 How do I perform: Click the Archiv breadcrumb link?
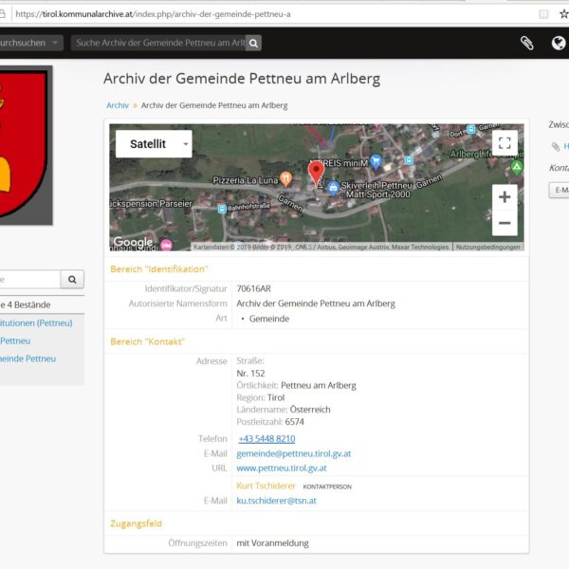(118, 105)
